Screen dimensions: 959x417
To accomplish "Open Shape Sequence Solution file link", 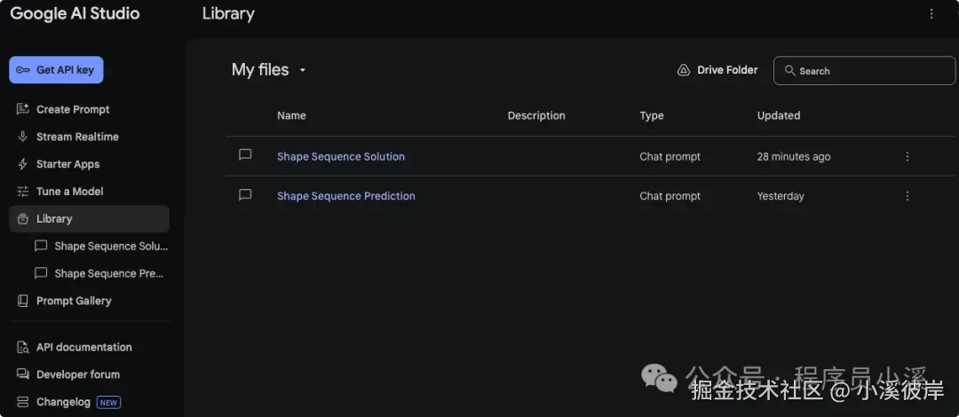I will coord(341,156).
